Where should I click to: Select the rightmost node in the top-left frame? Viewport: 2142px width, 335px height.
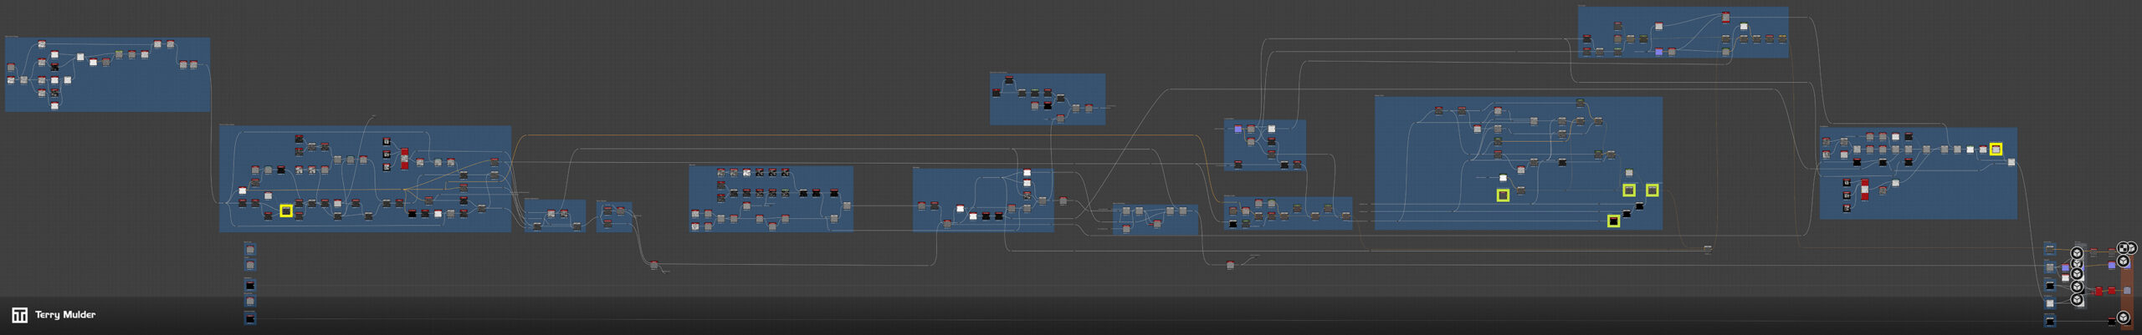(x=193, y=64)
